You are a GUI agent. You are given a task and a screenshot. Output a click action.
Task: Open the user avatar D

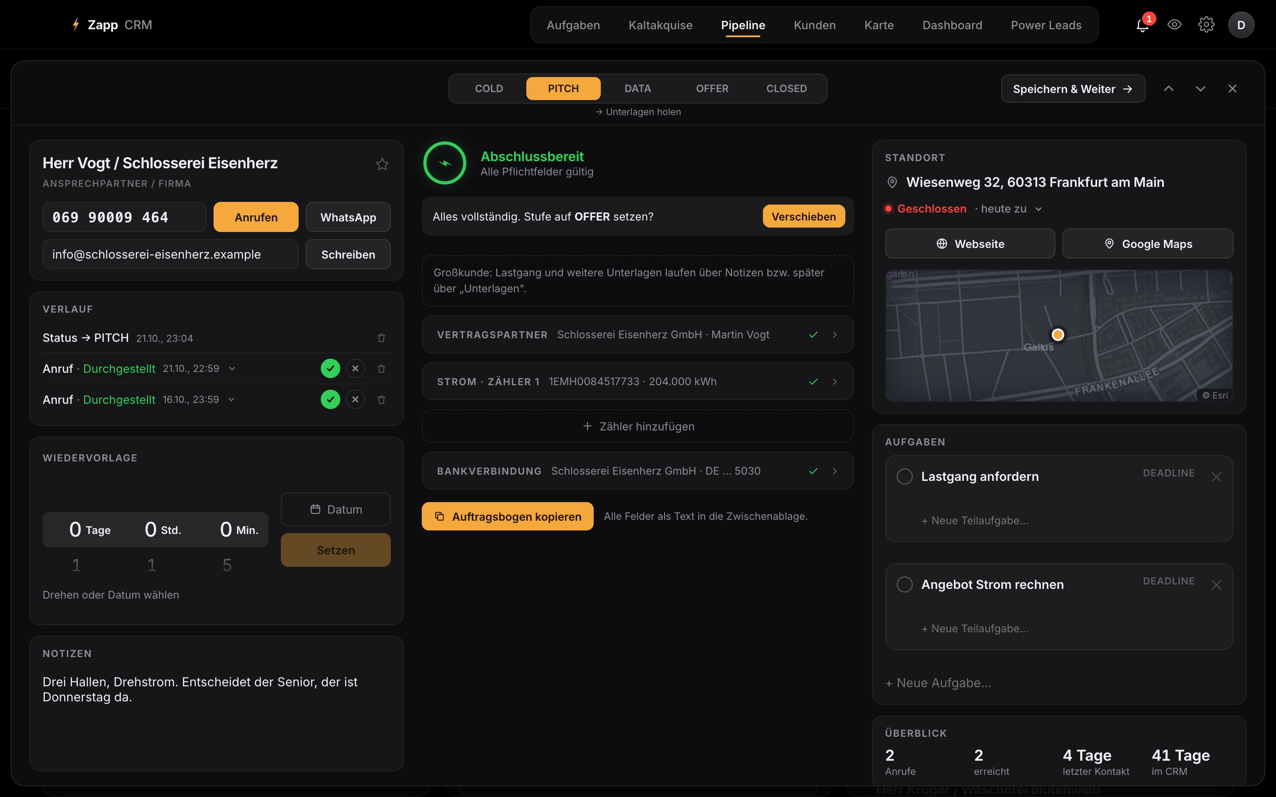point(1241,25)
